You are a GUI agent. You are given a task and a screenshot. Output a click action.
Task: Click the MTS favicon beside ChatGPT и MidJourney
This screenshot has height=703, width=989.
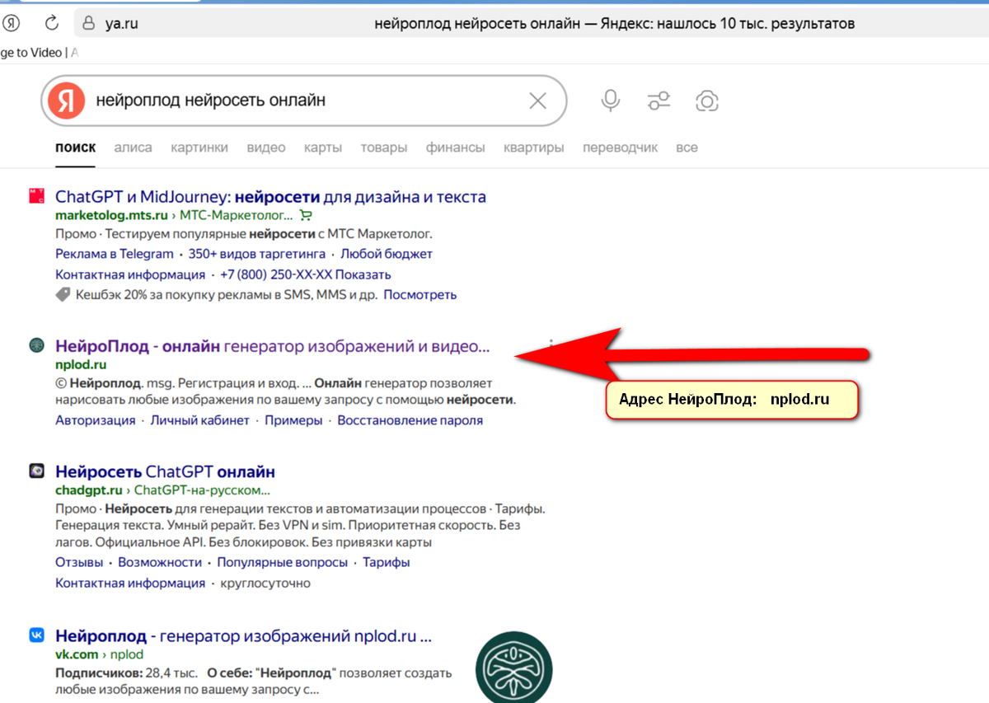pos(36,196)
